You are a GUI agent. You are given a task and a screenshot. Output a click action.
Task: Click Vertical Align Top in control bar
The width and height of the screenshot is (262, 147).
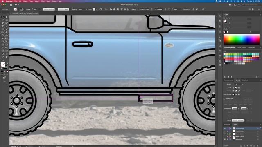[122, 9]
